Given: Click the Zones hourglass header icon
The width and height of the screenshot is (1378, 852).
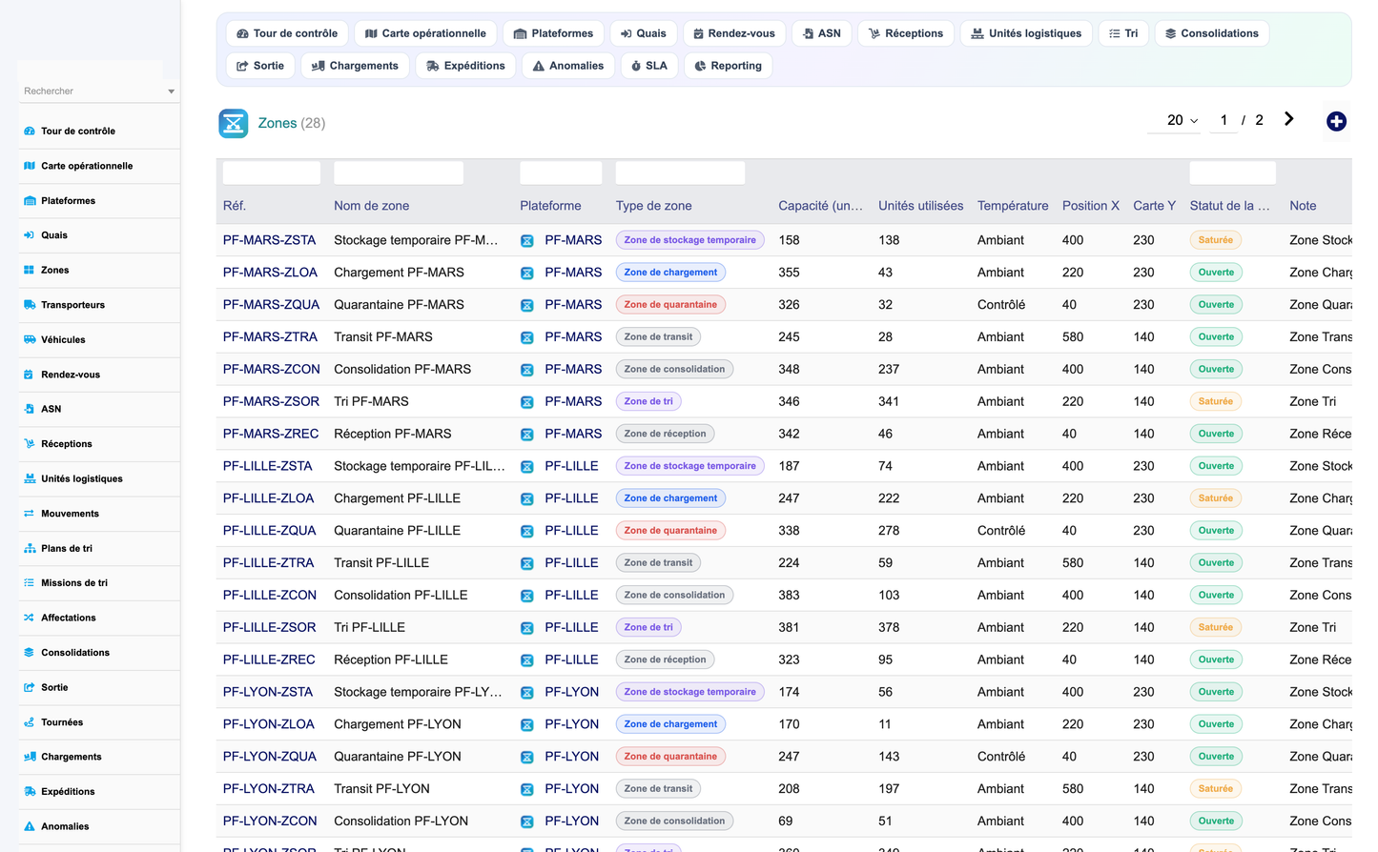Looking at the screenshot, I should pos(234,123).
